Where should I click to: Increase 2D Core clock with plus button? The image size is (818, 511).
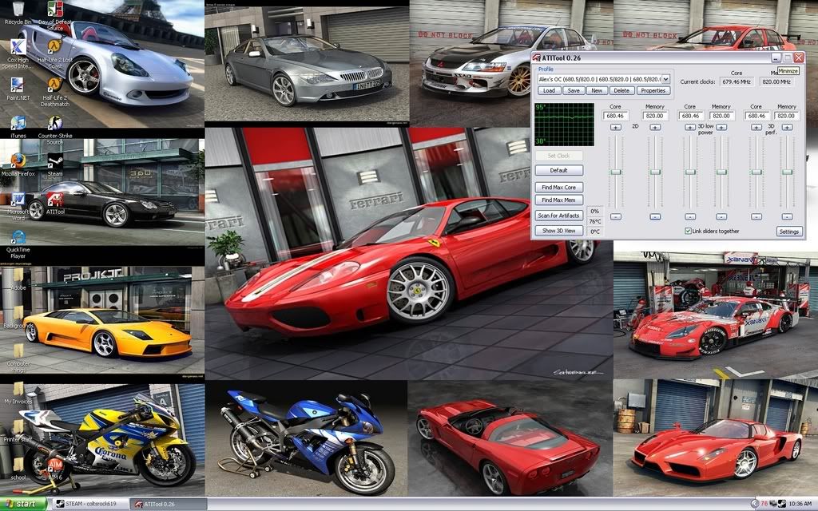tap(616, 127)
